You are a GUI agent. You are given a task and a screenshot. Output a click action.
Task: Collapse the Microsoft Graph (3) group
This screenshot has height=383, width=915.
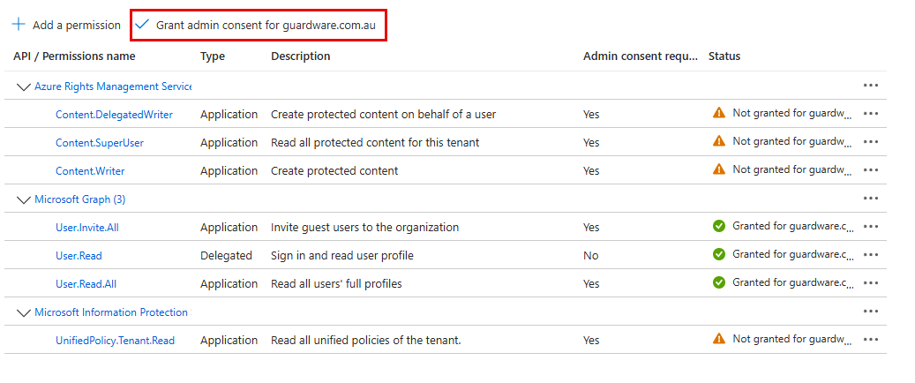(x=23, y=199)
